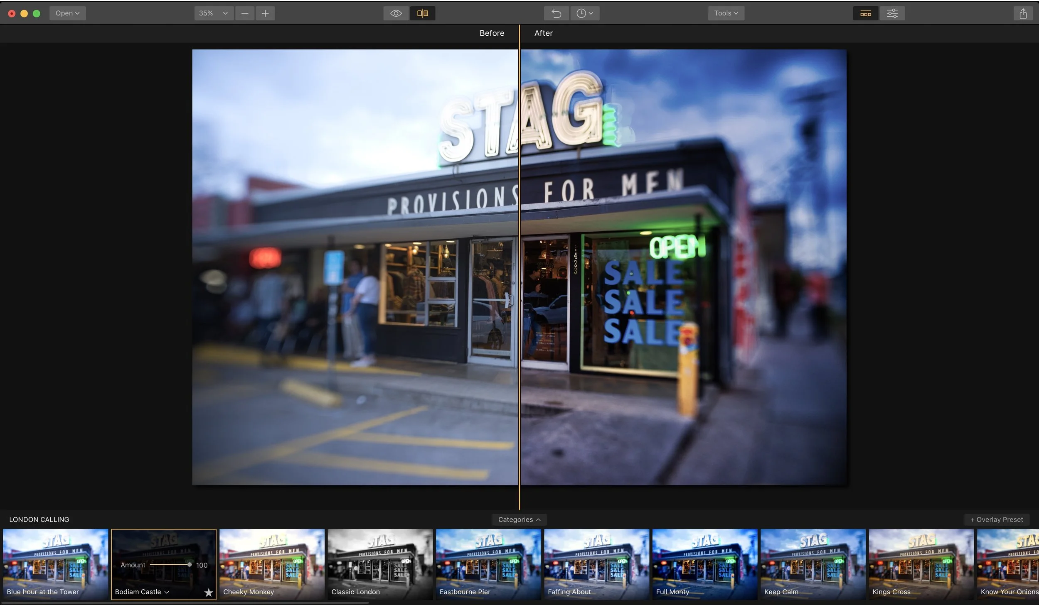
Task: Click the share export icon
Action: click(1023, 13)
